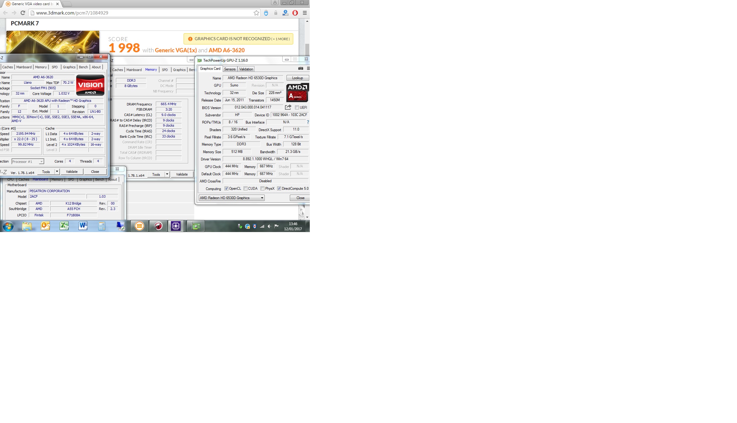Open Windows Explorer from taskbar
Screen dimensions: 737x423
point(27,226)
